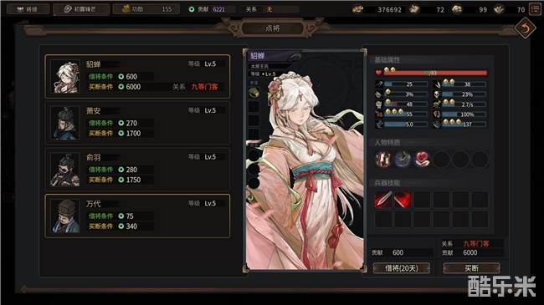Select the green swirl trait icon
Viewport: 544px width, 305px height.
point(403,160)
